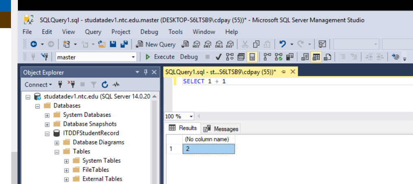Viewport: 413px width, 184px height.
Task: Collapse the Databases folder node
Action: point(38,106)
